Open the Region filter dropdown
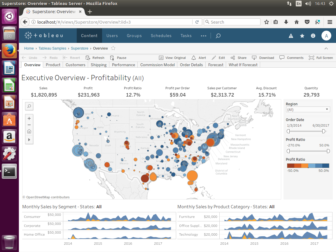Viewport: 336px width, 252px height. (x=308, y=110)
